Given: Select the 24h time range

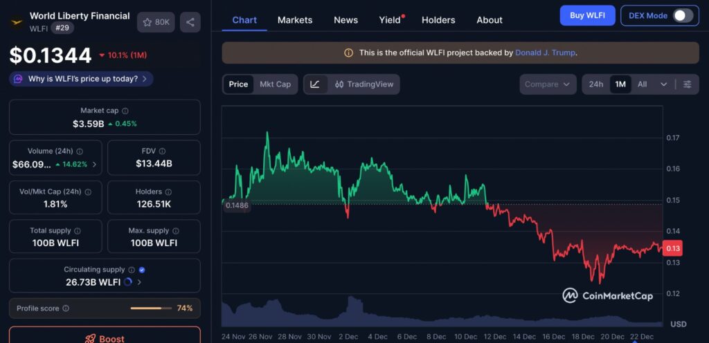Looking at the screenshot, I should tap(596, 84).
